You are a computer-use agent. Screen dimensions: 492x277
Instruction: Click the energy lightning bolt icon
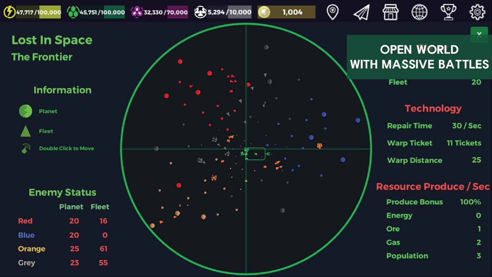9,12
